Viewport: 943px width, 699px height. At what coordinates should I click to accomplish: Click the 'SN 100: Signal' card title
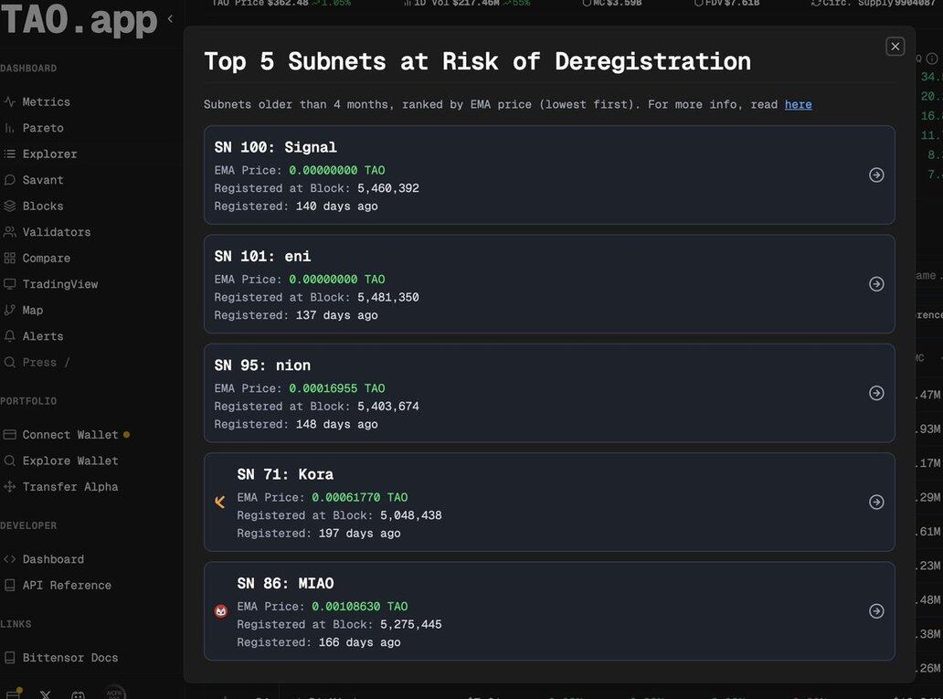[275, 147]
